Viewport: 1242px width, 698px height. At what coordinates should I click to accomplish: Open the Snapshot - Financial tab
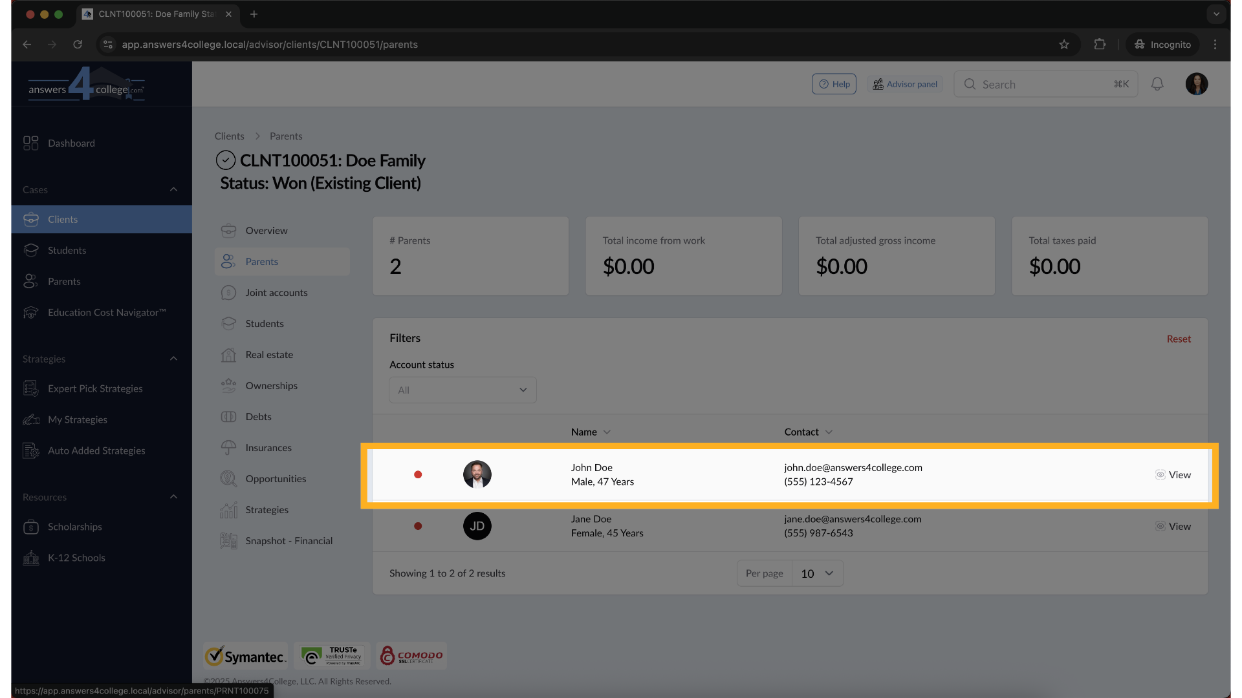289,540
